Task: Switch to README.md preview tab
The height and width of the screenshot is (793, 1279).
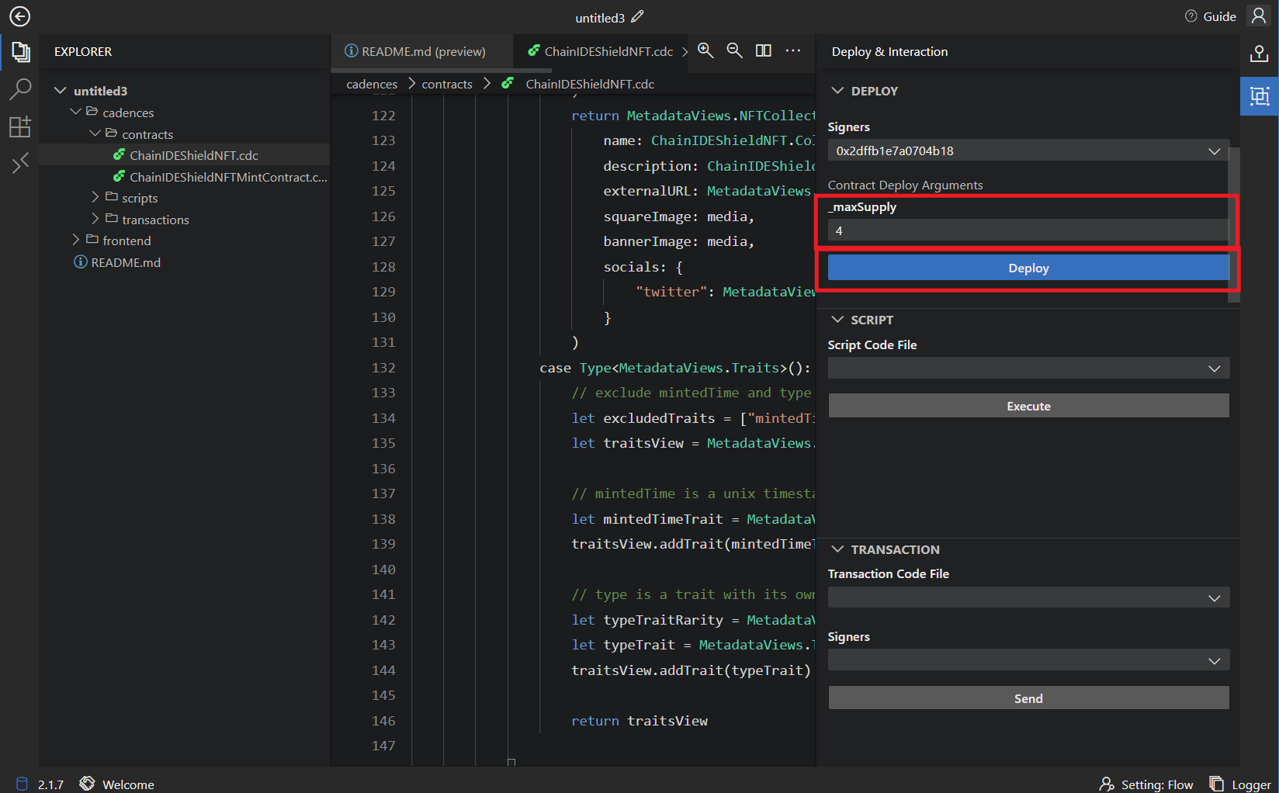Action: point(422,51)
